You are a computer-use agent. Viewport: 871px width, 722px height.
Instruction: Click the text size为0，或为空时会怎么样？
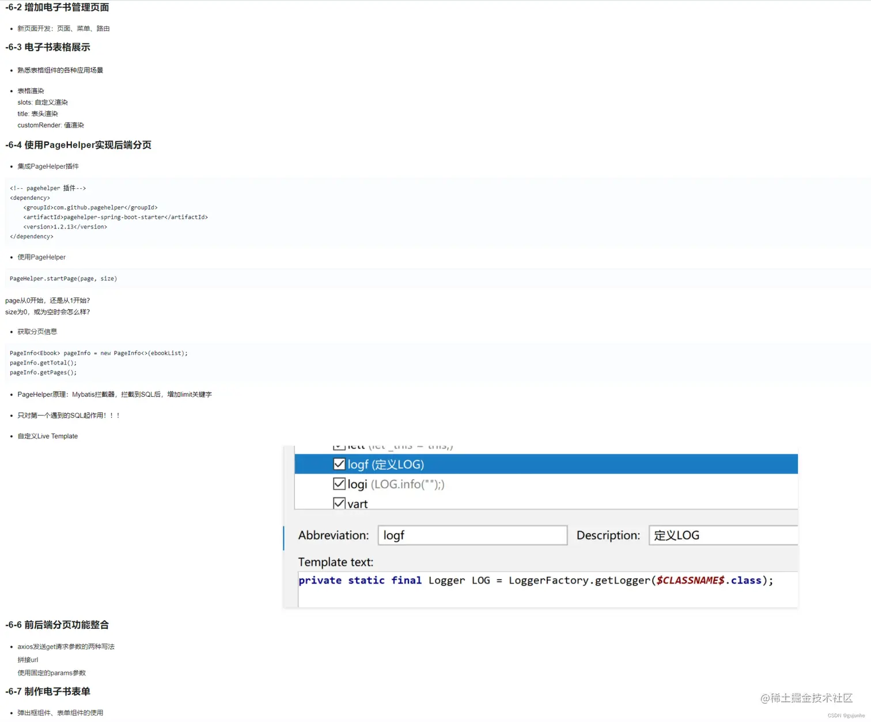point(48,312)
